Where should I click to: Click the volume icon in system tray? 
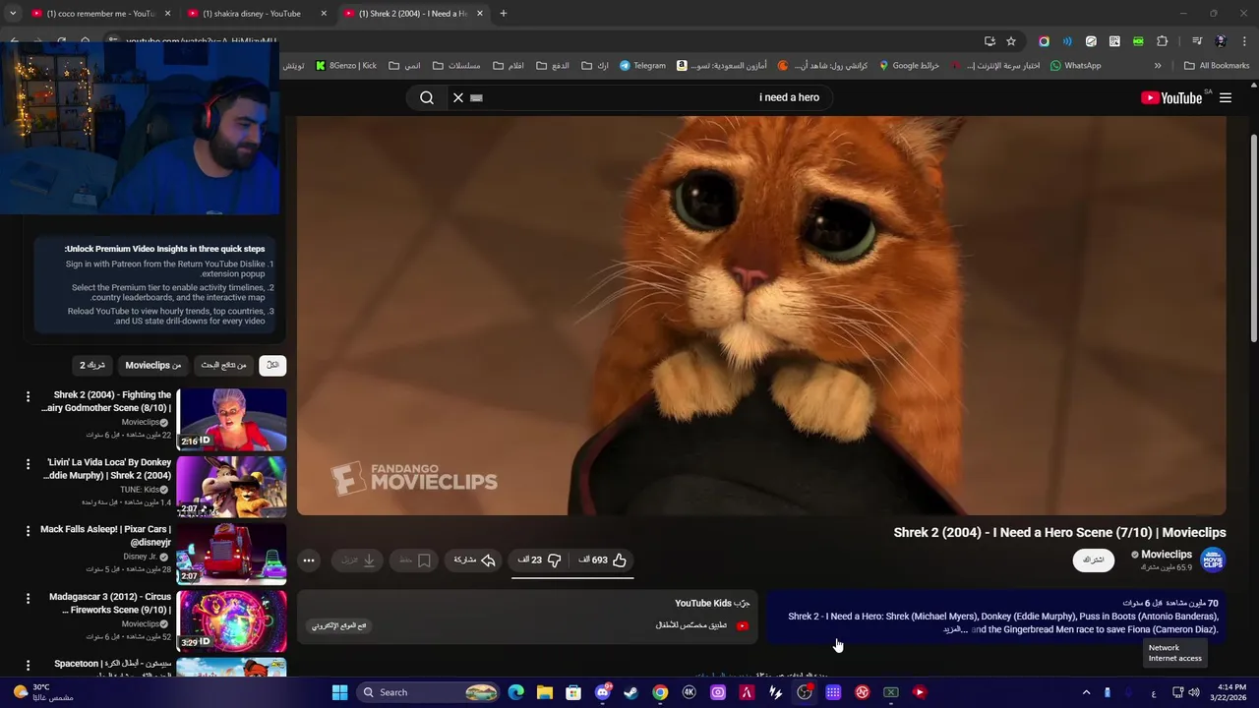(x=1194, y=692)
